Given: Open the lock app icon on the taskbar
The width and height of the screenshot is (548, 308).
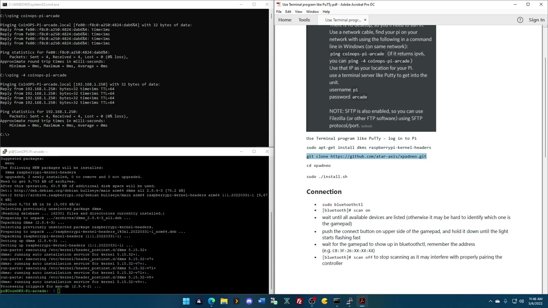Looking at the screenshot, I should (x=199, y=301).
